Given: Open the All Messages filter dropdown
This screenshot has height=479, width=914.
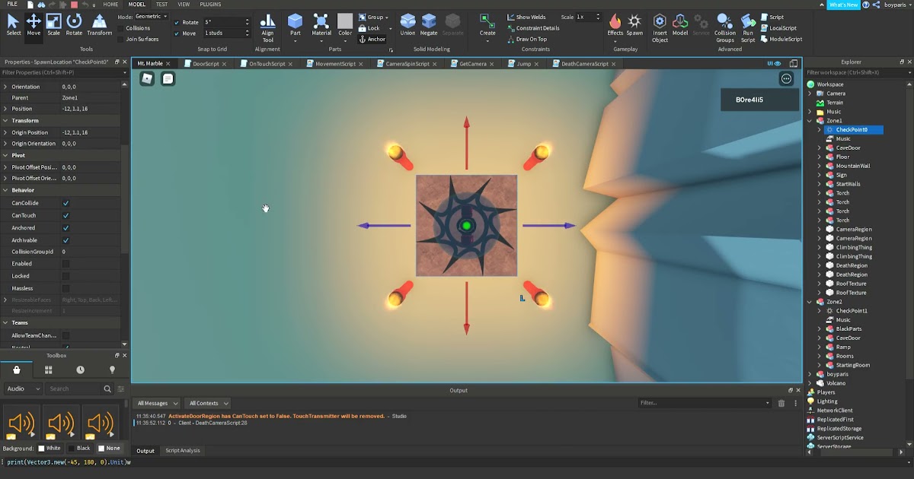Looking at the screenshot, I should click(157, 403).
